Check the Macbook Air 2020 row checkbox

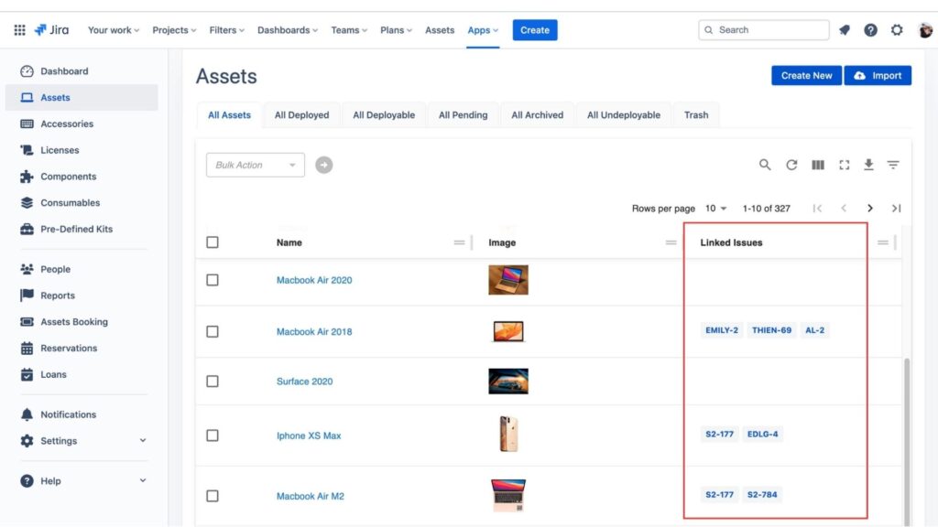tap(213, 279)
